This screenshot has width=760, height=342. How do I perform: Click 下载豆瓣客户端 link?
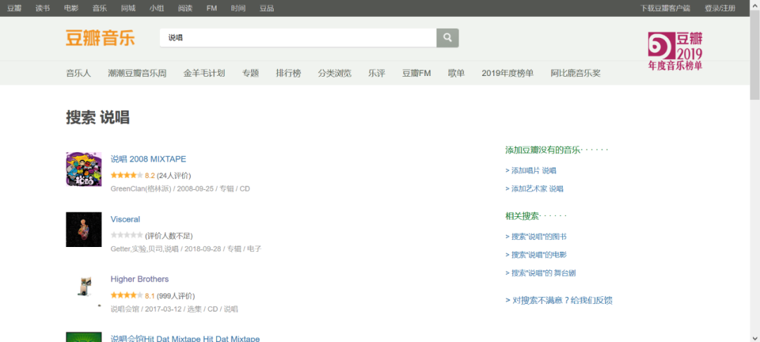point(665,8)
